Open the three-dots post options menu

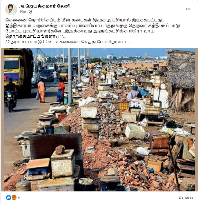[188, 9]
